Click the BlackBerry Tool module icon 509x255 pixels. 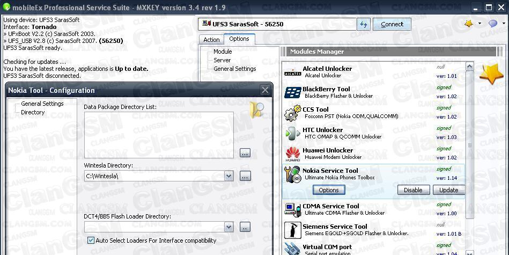click(x=292, y=92)
